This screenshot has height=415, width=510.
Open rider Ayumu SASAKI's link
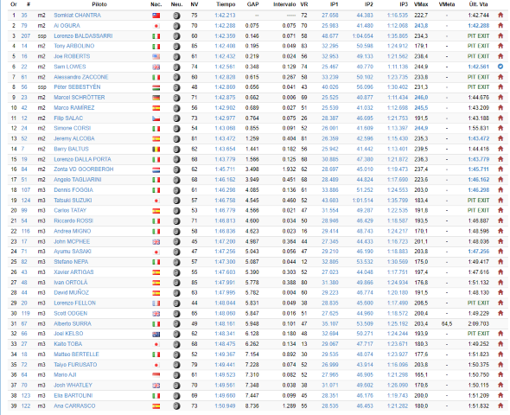click(73, 252)
